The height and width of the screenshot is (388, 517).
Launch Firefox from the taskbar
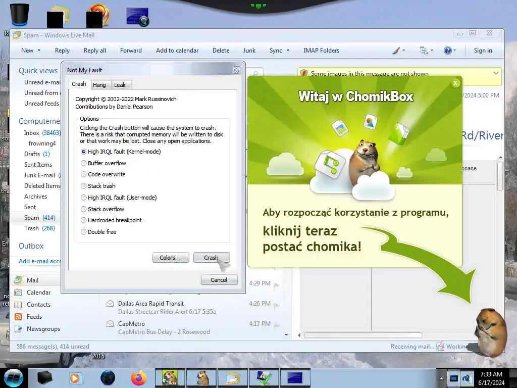click(139, 378)
